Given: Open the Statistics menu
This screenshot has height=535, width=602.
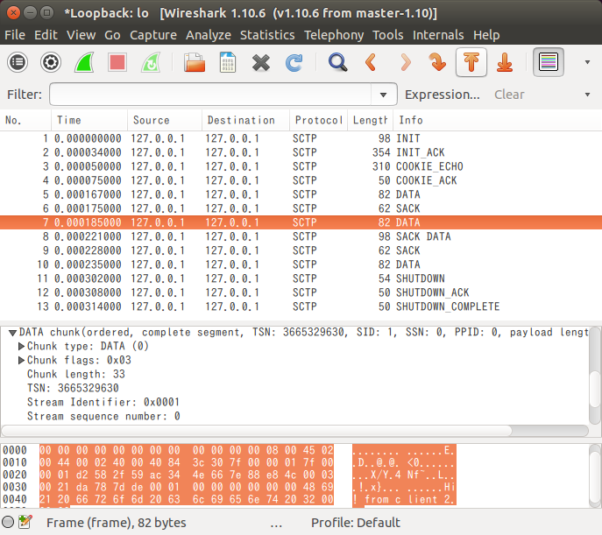Looking at the screenshot, I should point(267,35).
